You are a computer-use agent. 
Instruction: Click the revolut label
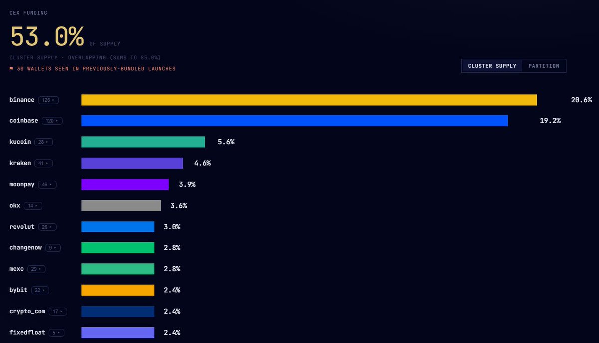pos(22,227)
